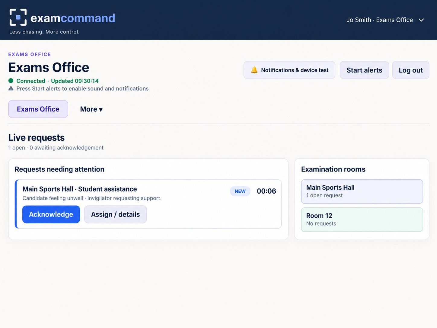Screen dimensions: 437x328
Task: Click Main Sports Hall · Student assistance title
Action: (80, 189)
